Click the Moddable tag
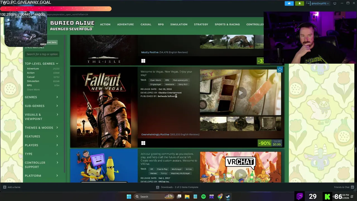The width and height of the screenshot is (357, 201). pos(170,84)
